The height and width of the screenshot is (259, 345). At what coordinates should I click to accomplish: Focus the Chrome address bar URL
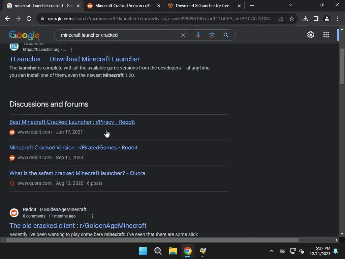click(160, 19)
